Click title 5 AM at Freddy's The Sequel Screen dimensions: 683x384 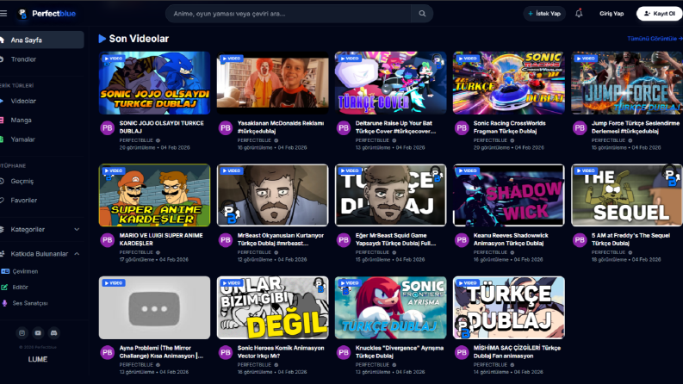coord(630,239)
